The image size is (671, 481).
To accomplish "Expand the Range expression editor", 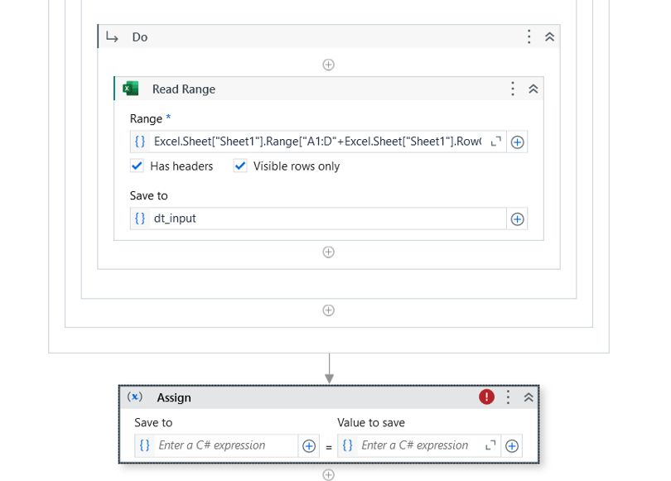I will tap(495, 142).
